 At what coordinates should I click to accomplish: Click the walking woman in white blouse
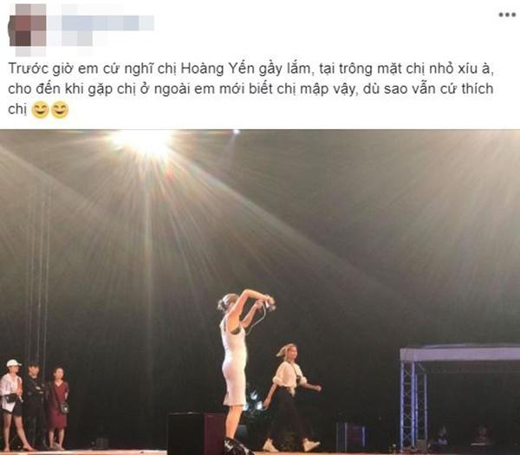(292, 396)
